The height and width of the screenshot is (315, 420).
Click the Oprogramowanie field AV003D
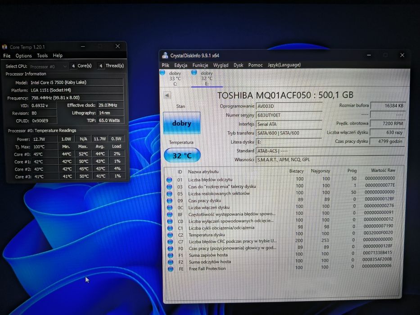(x=289, y=106)
